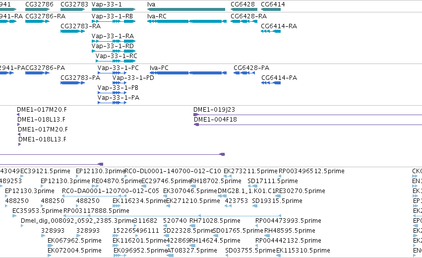Click the CG6428-RA transcript label
422x258 pixels.
coord(248,16)
